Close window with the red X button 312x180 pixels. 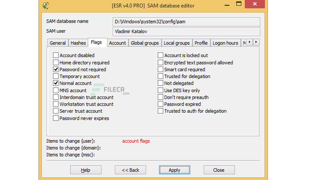(x=255, y=4)
